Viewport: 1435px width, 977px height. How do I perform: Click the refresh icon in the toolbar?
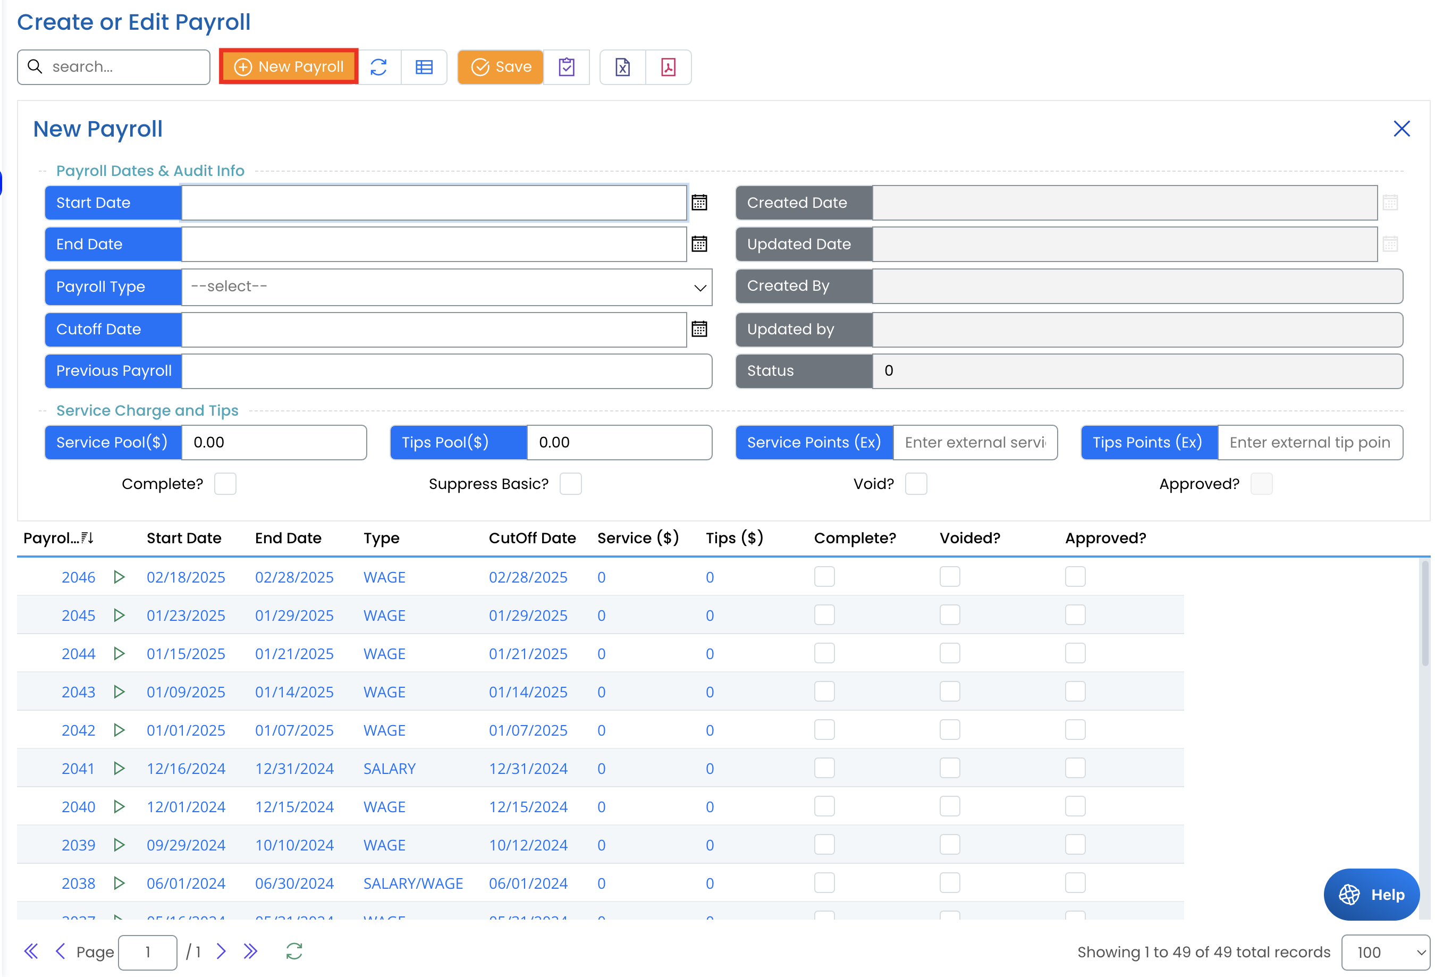click(x=378, y=66)
